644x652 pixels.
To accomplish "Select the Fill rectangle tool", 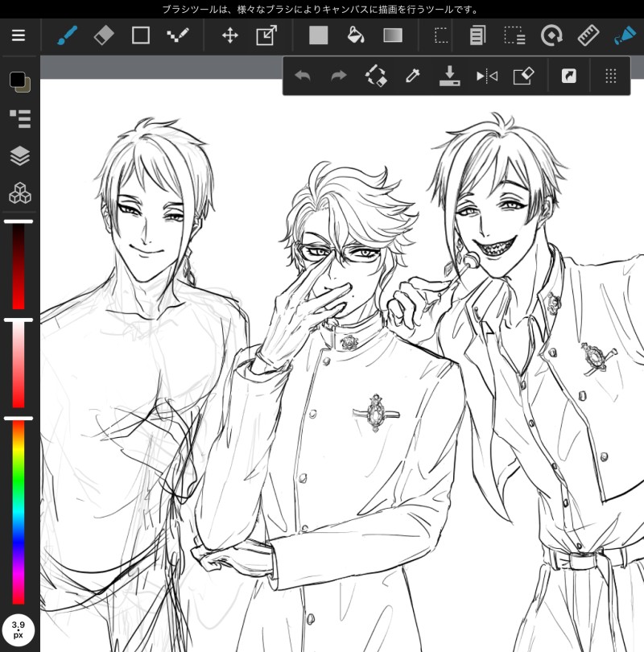I will pyautogui.click(x=319, y=35).
